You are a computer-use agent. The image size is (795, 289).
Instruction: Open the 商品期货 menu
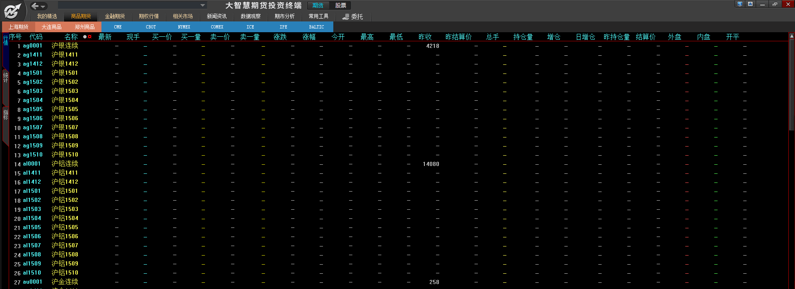tap(81, 16)
